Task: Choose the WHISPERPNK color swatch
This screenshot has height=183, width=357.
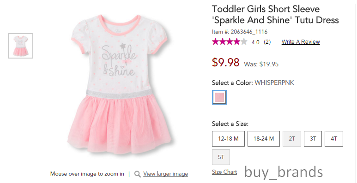Action: point(219,97)
